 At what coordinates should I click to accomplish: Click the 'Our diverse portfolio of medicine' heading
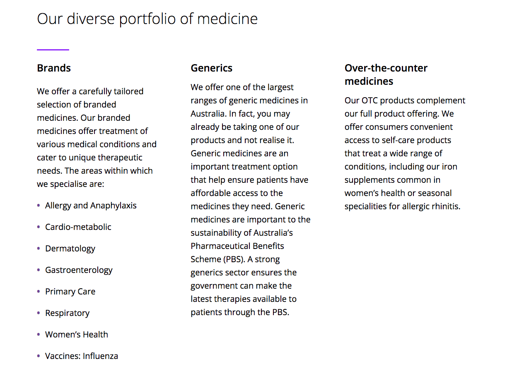[147, 19]
